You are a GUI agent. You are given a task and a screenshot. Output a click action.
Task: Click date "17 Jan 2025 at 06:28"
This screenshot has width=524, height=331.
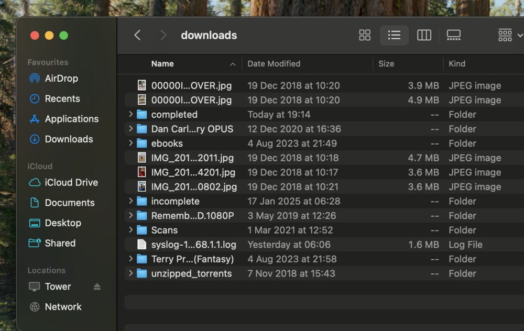[x=294, y=202]
